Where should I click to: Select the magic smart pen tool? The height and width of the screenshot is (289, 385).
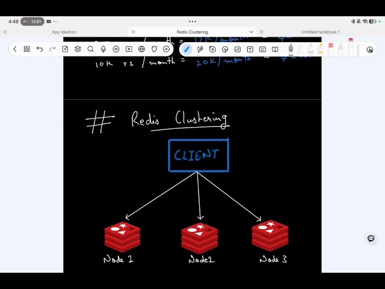click(x=200, y=49)
